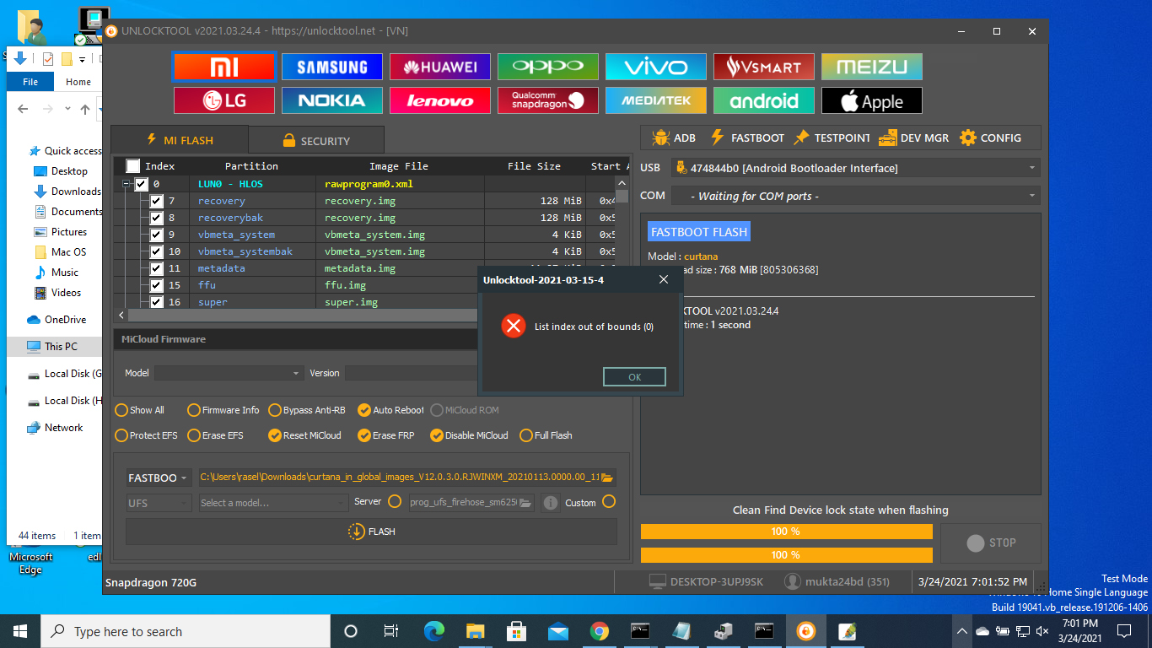Screen dimensions: 1152x648
Task: Click OK in the error dialog
Action: (x=634, y=377)
